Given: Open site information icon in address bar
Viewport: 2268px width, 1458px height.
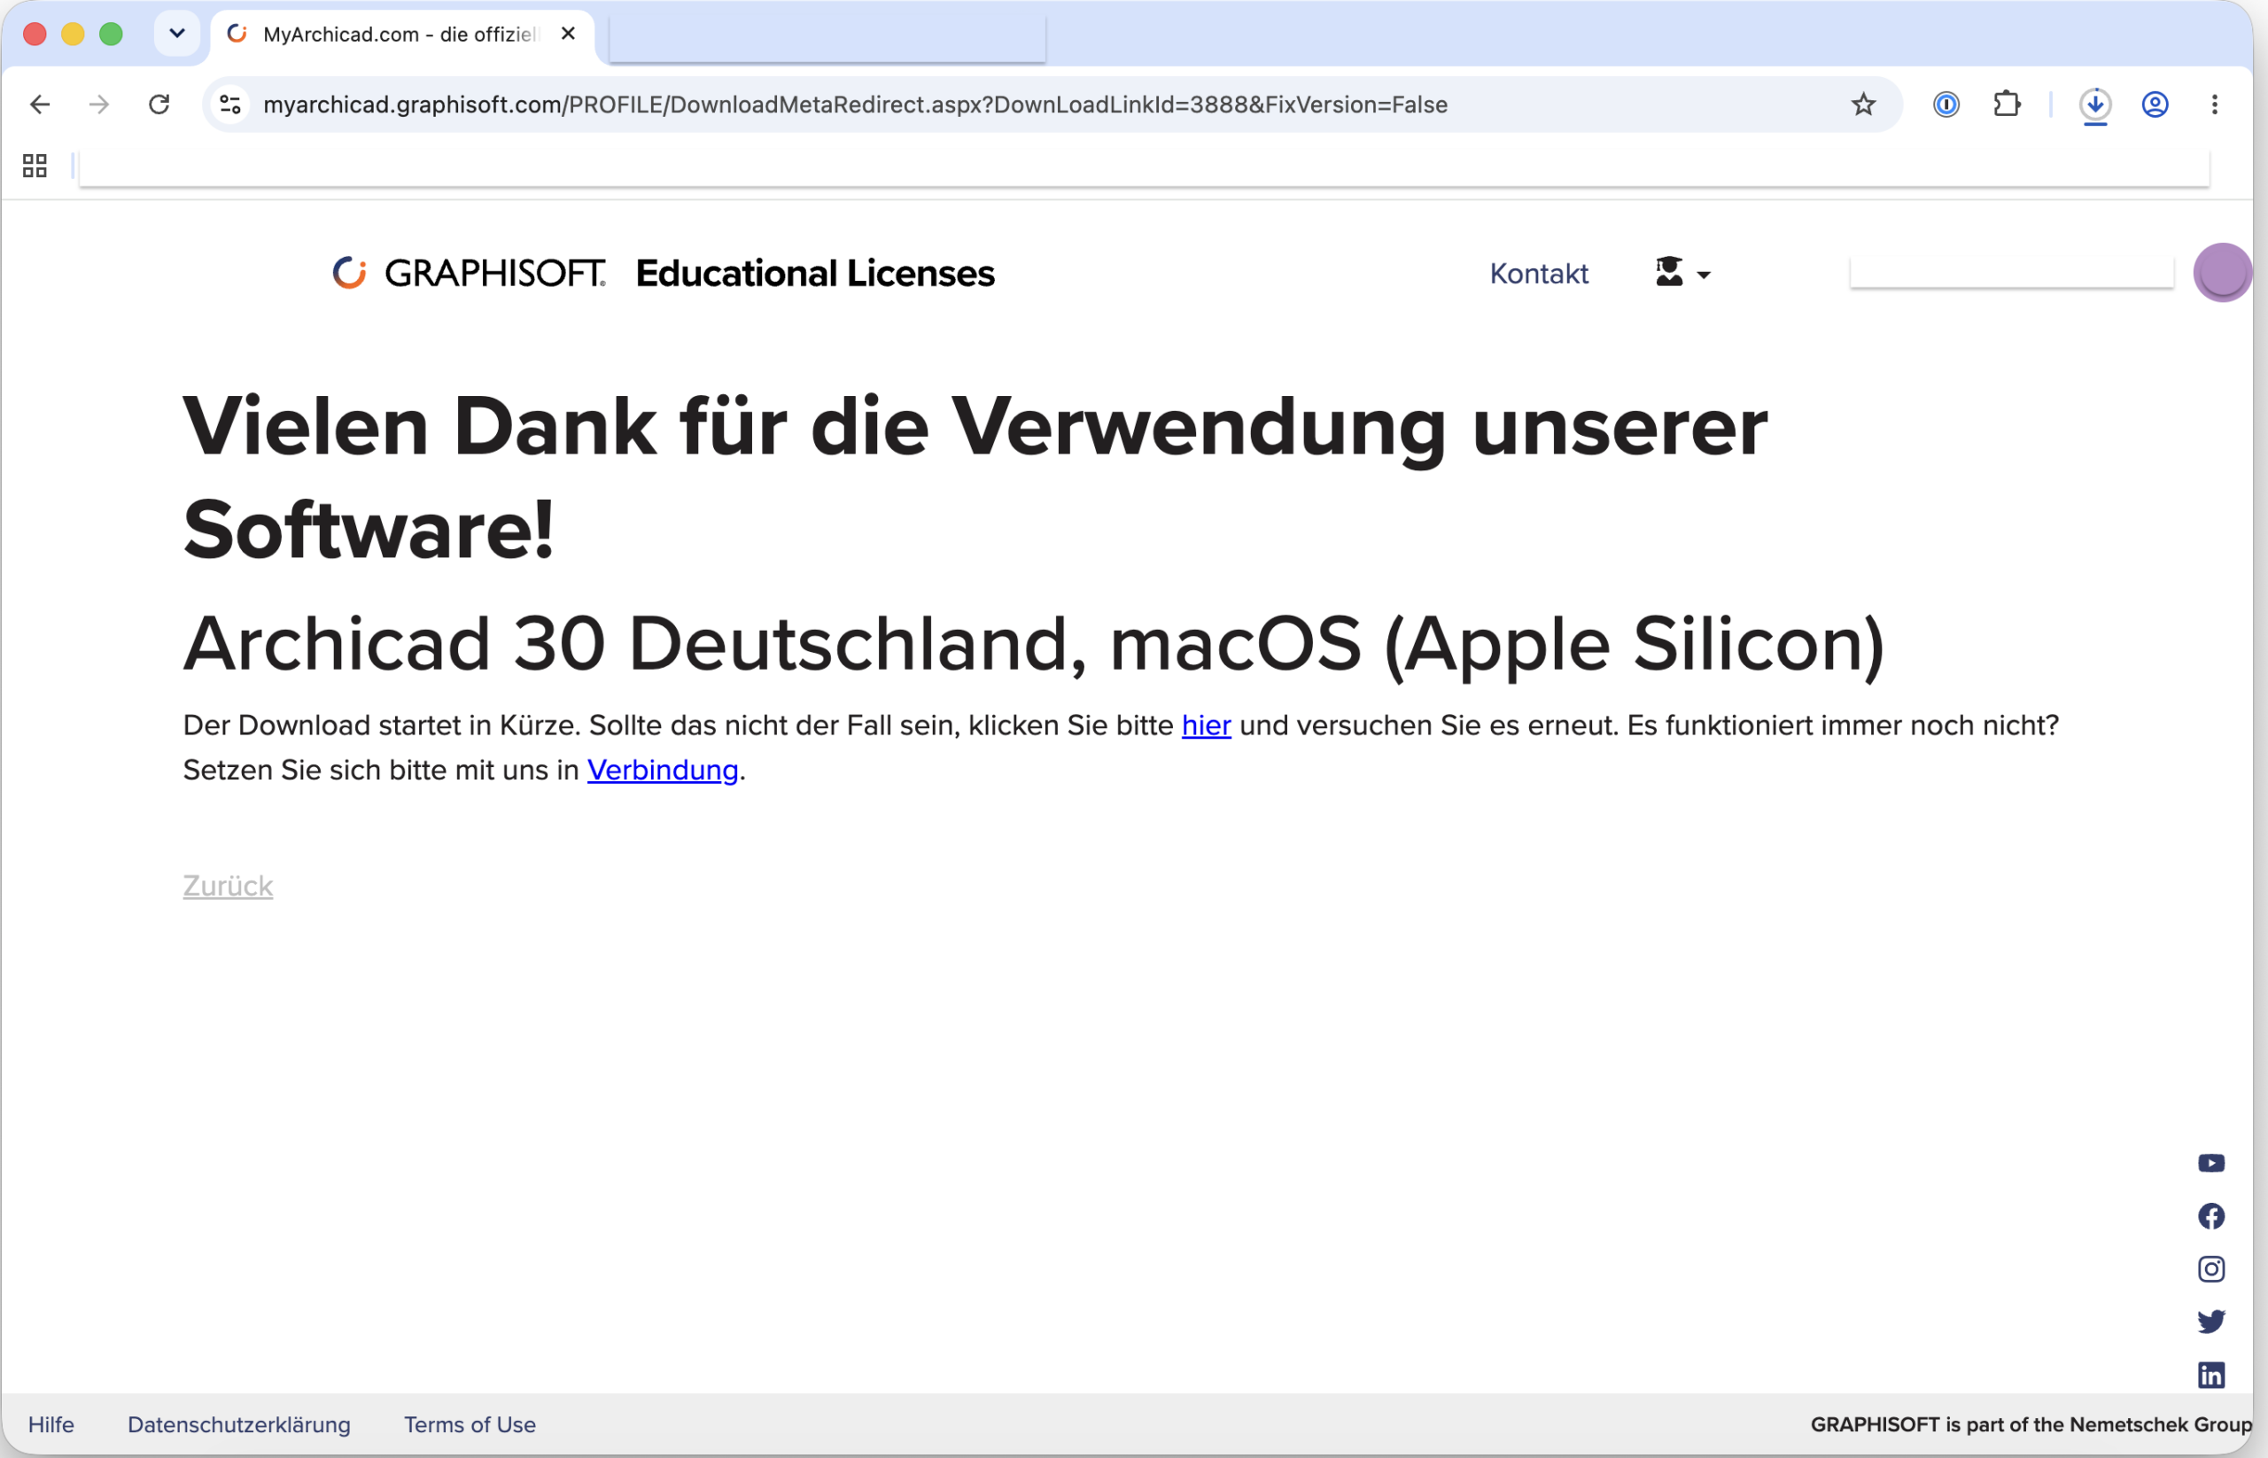Looking at the screenshot, I should point(230,105).
